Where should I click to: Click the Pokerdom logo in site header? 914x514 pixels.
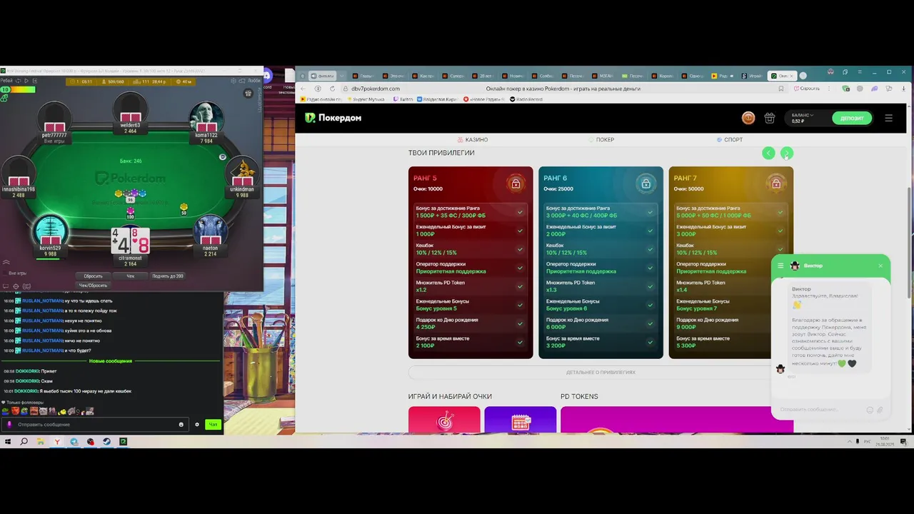pos(333,118)
